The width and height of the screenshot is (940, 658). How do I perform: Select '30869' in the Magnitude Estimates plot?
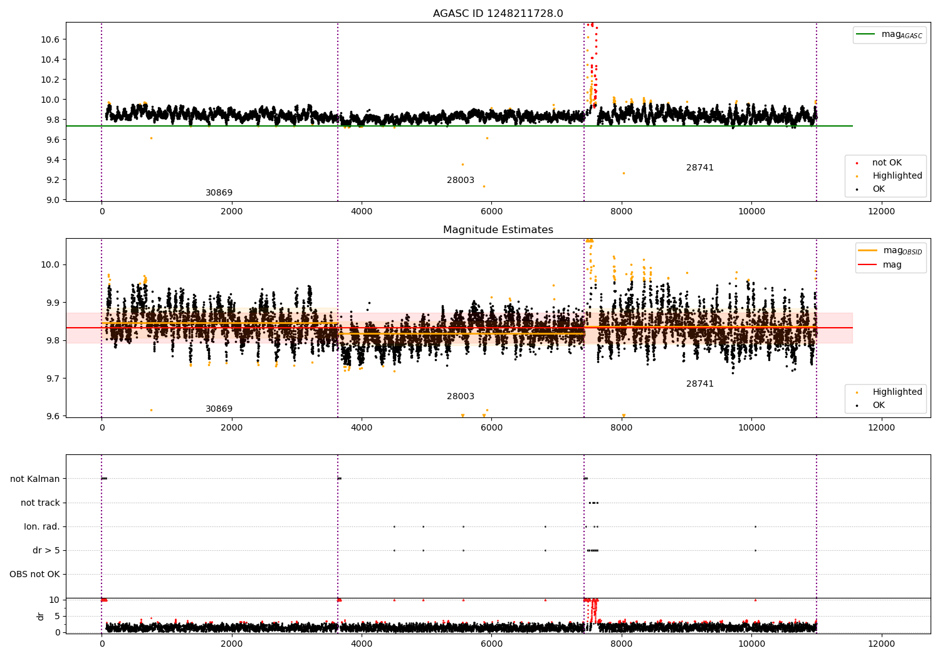click(x=219, y=409)
